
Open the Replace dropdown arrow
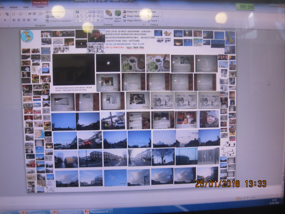[160, 16]
